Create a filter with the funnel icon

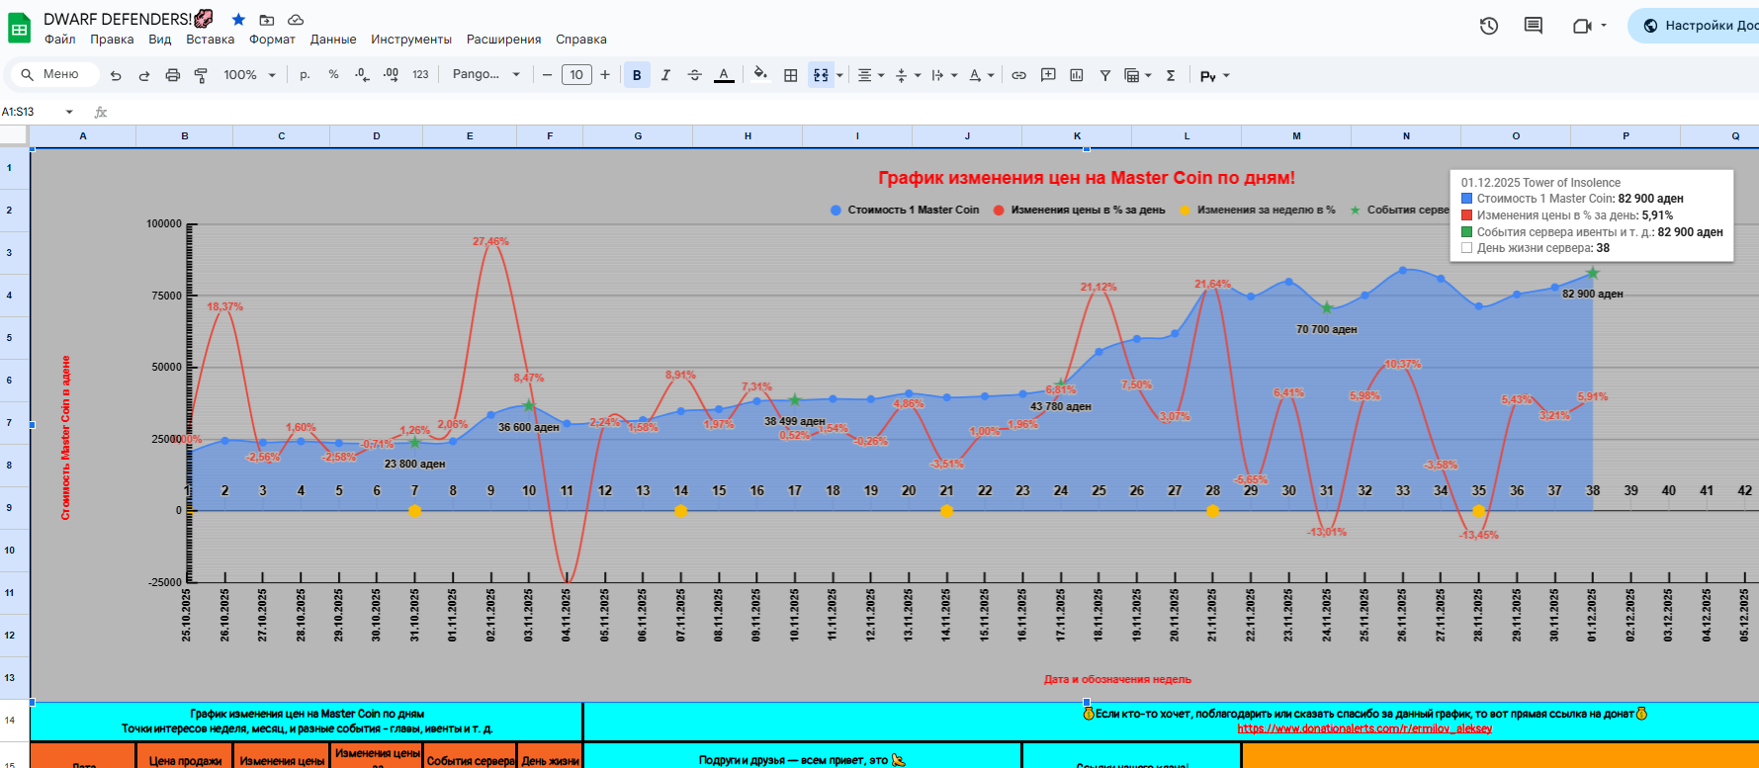(x=1105, y=75)
